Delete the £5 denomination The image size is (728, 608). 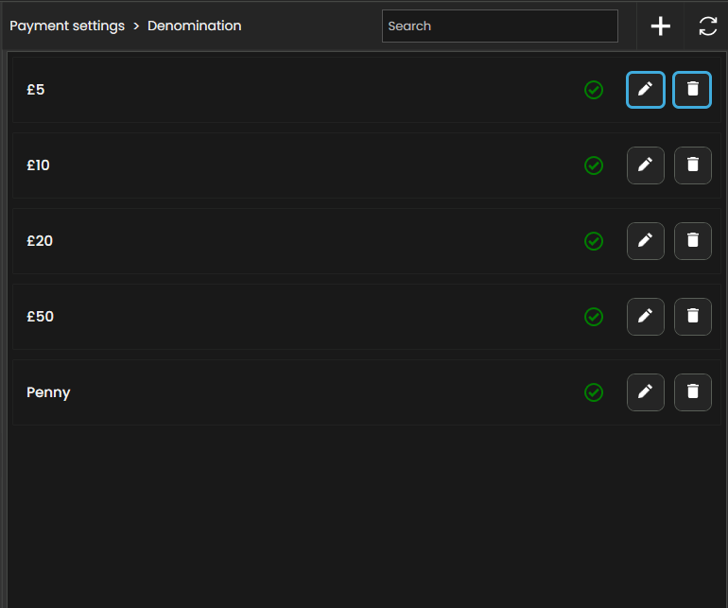tap(692, 90)
